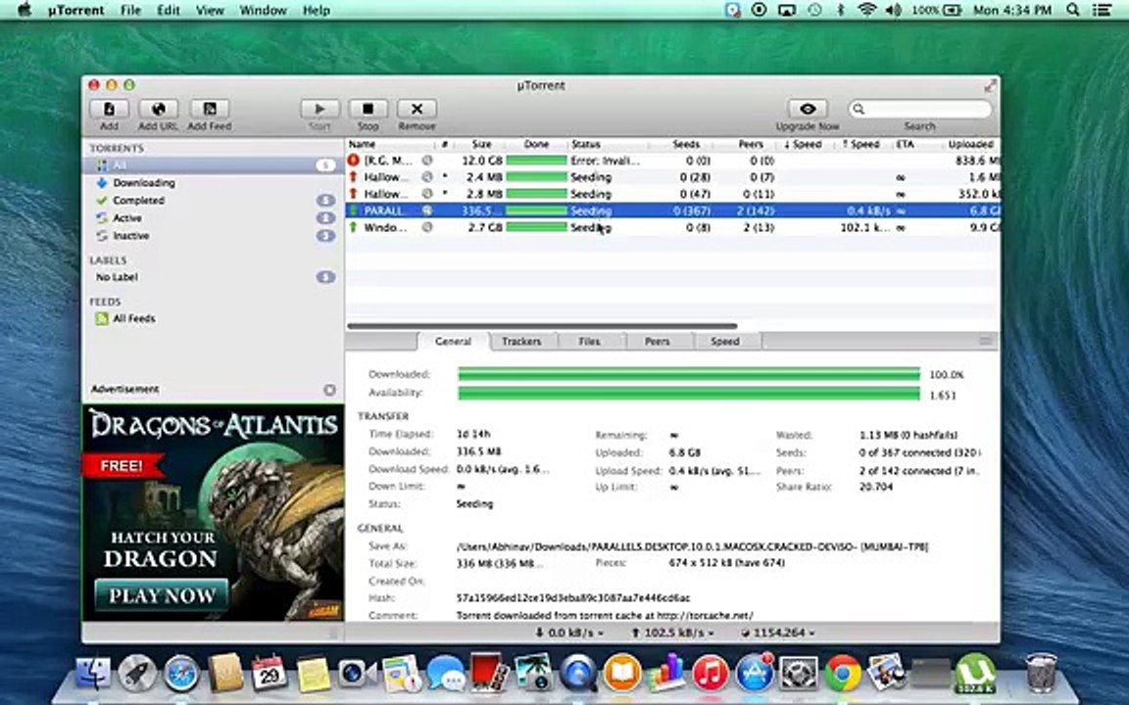Select the Downloading filter in the sidebar
The height and width of the screenshot is (705, 1129).
coord(213,183)
